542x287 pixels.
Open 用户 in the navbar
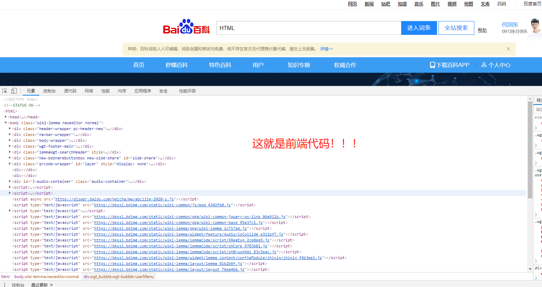258,65
